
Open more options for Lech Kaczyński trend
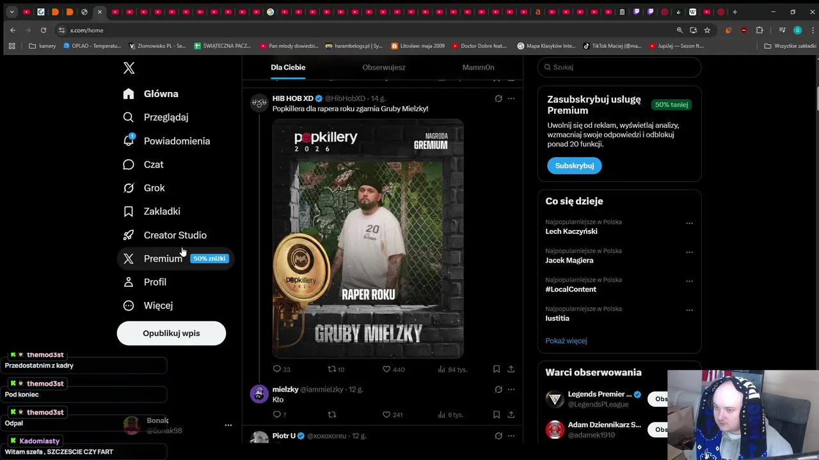coord(689,224)
